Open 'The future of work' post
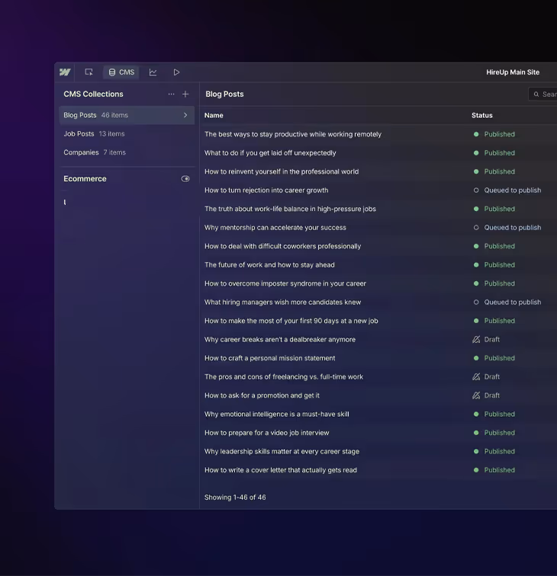Viewport: 557px width, 576px height. click(269, 265)
